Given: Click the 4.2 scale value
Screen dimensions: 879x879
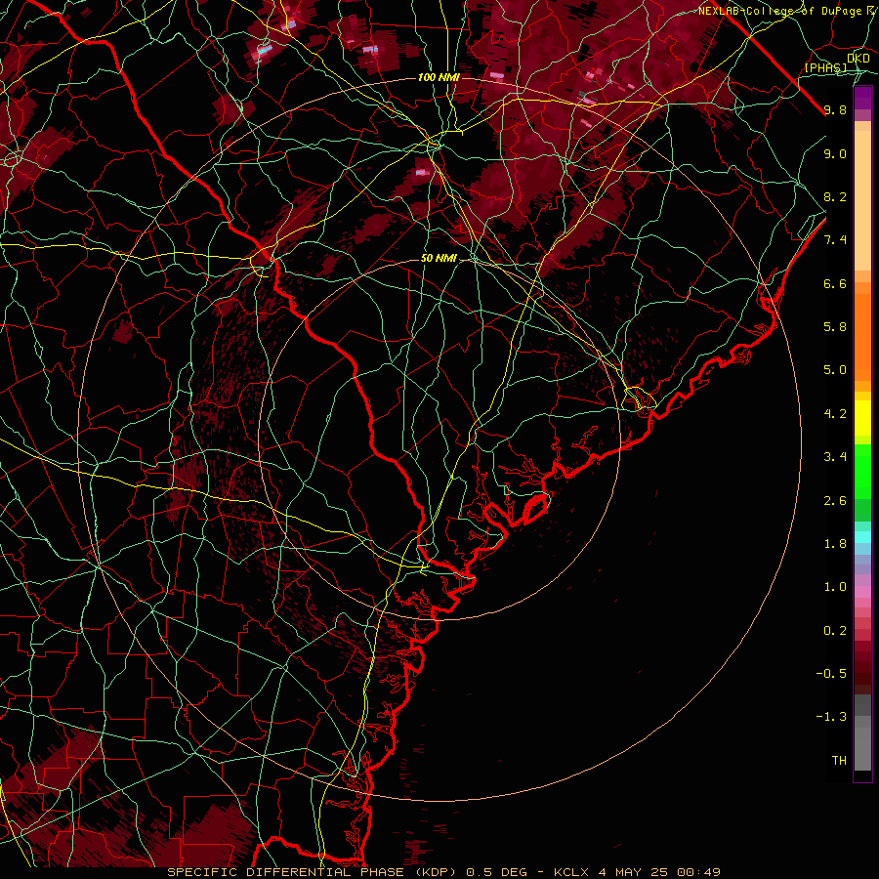Looking at the screenshot, I should [835, 414].
